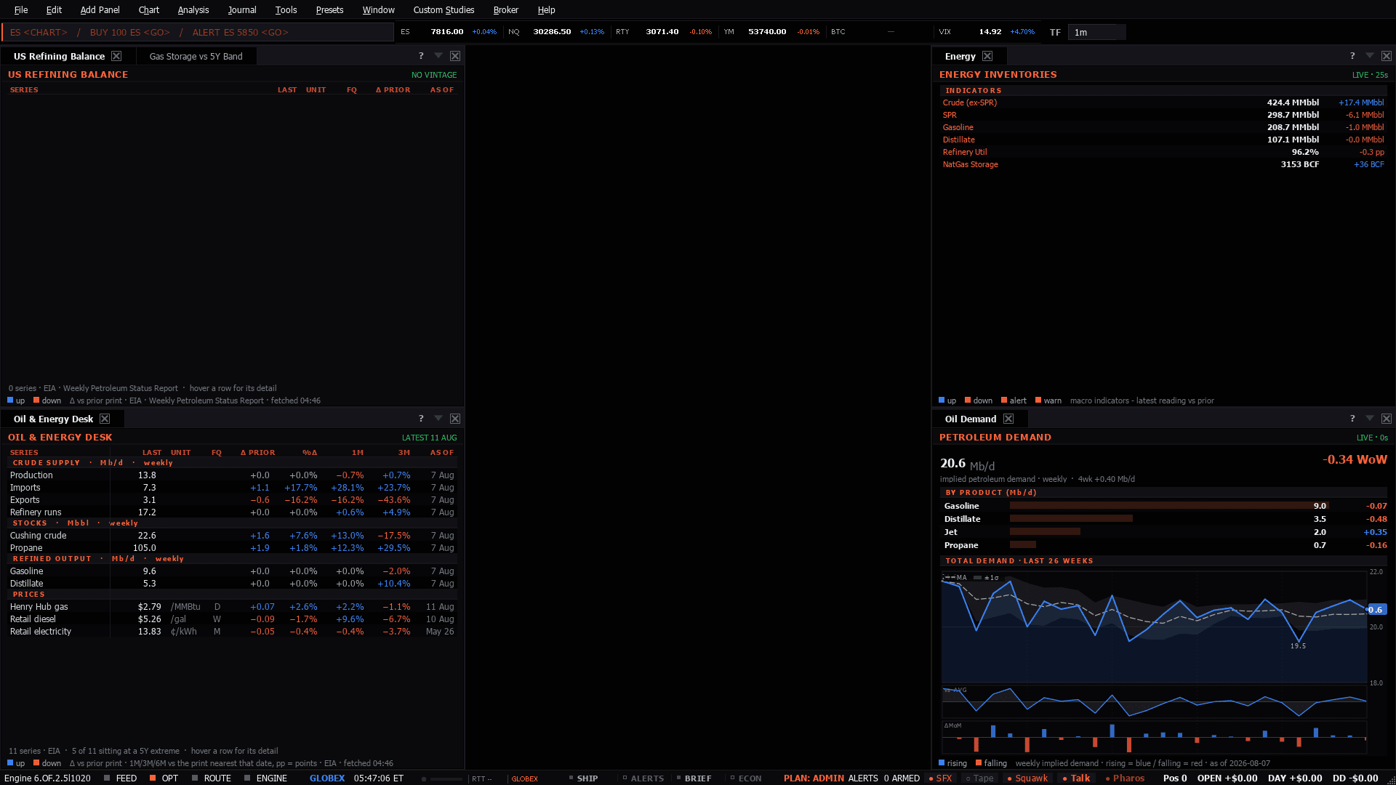This screenshot has width=1396, height=785.
Task: Open Oil & Energy Desk panel menu arrow
Action: click(x=438, y=419)
